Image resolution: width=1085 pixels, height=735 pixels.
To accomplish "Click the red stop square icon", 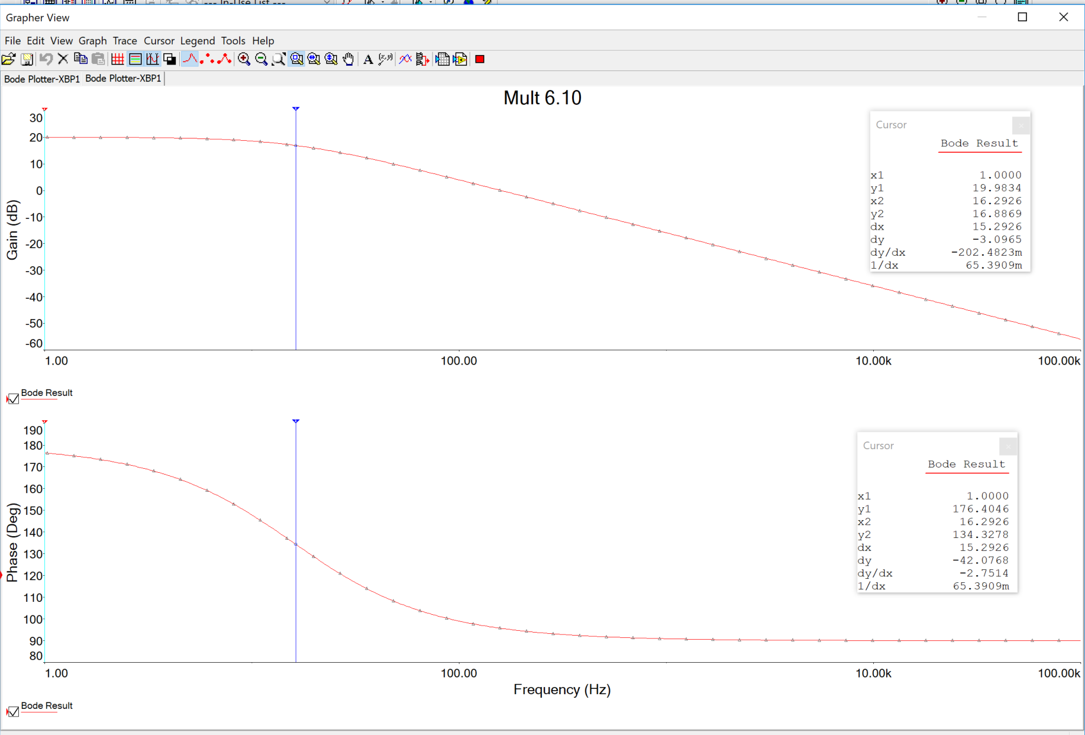I will pyautogui.click(x=480, y=59).
